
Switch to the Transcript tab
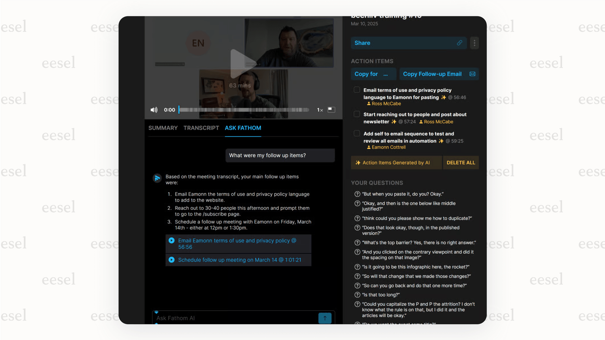(201, 128)
